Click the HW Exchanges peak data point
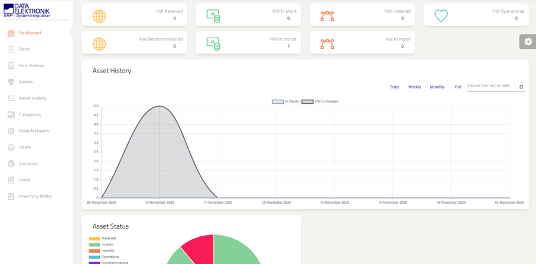This screenshot has height=264, width=536. 160,106
